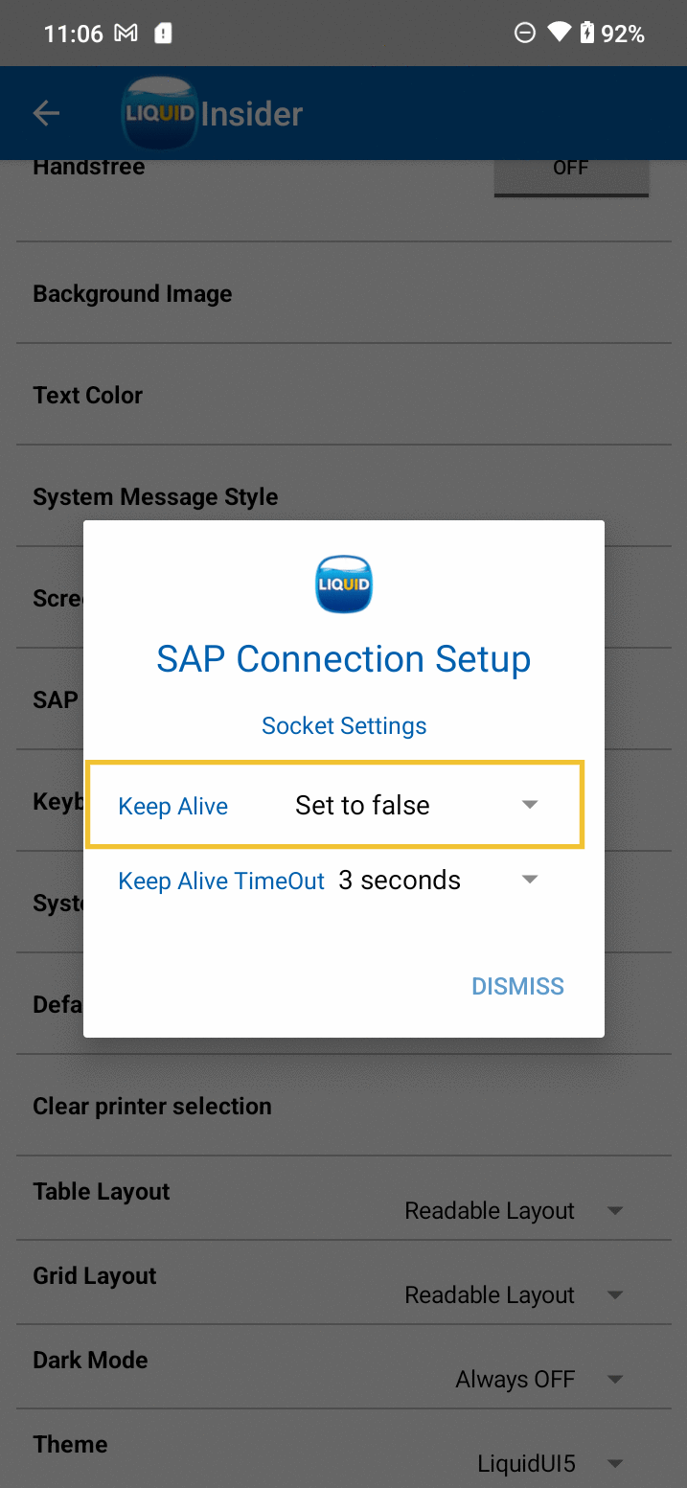Tap the Wi-Fi status icon

pos(559,34)
